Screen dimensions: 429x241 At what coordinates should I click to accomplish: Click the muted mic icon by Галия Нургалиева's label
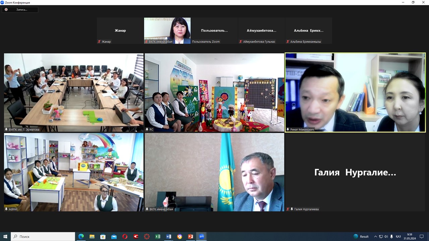click(288, 209)
